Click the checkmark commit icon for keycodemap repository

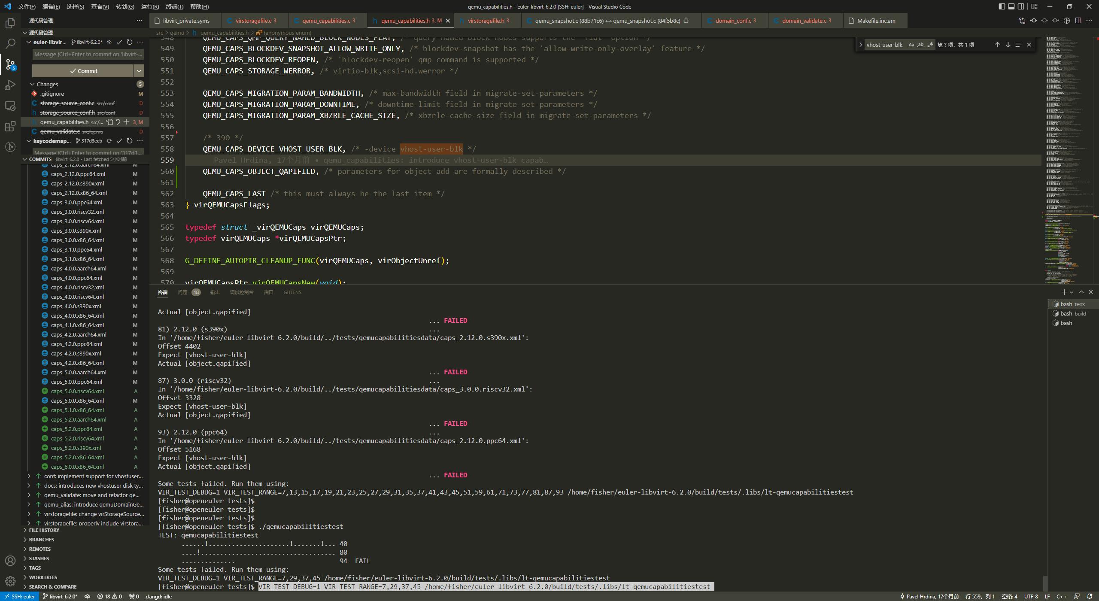tap(119, 141)
